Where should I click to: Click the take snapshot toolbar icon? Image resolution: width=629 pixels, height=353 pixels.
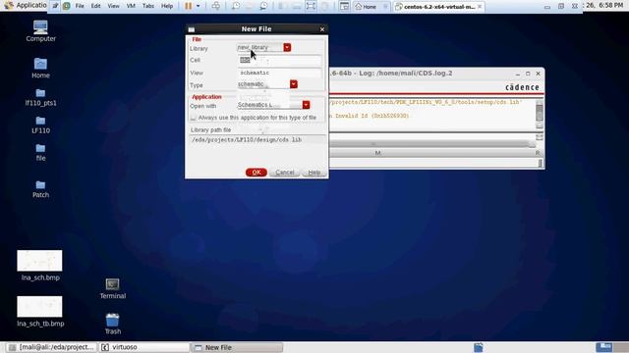coord(236,6)
